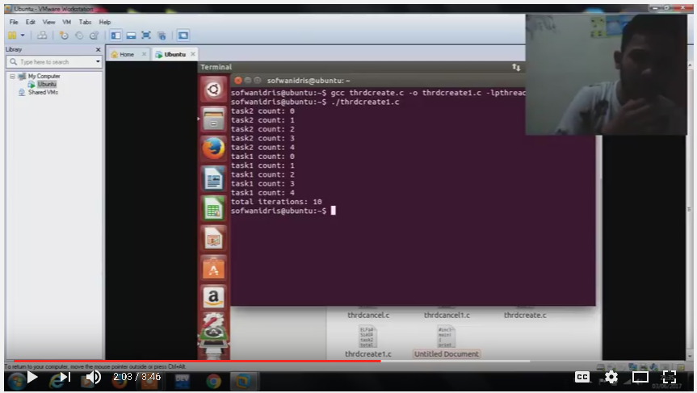Skip to the next video

tap(65, 377)
